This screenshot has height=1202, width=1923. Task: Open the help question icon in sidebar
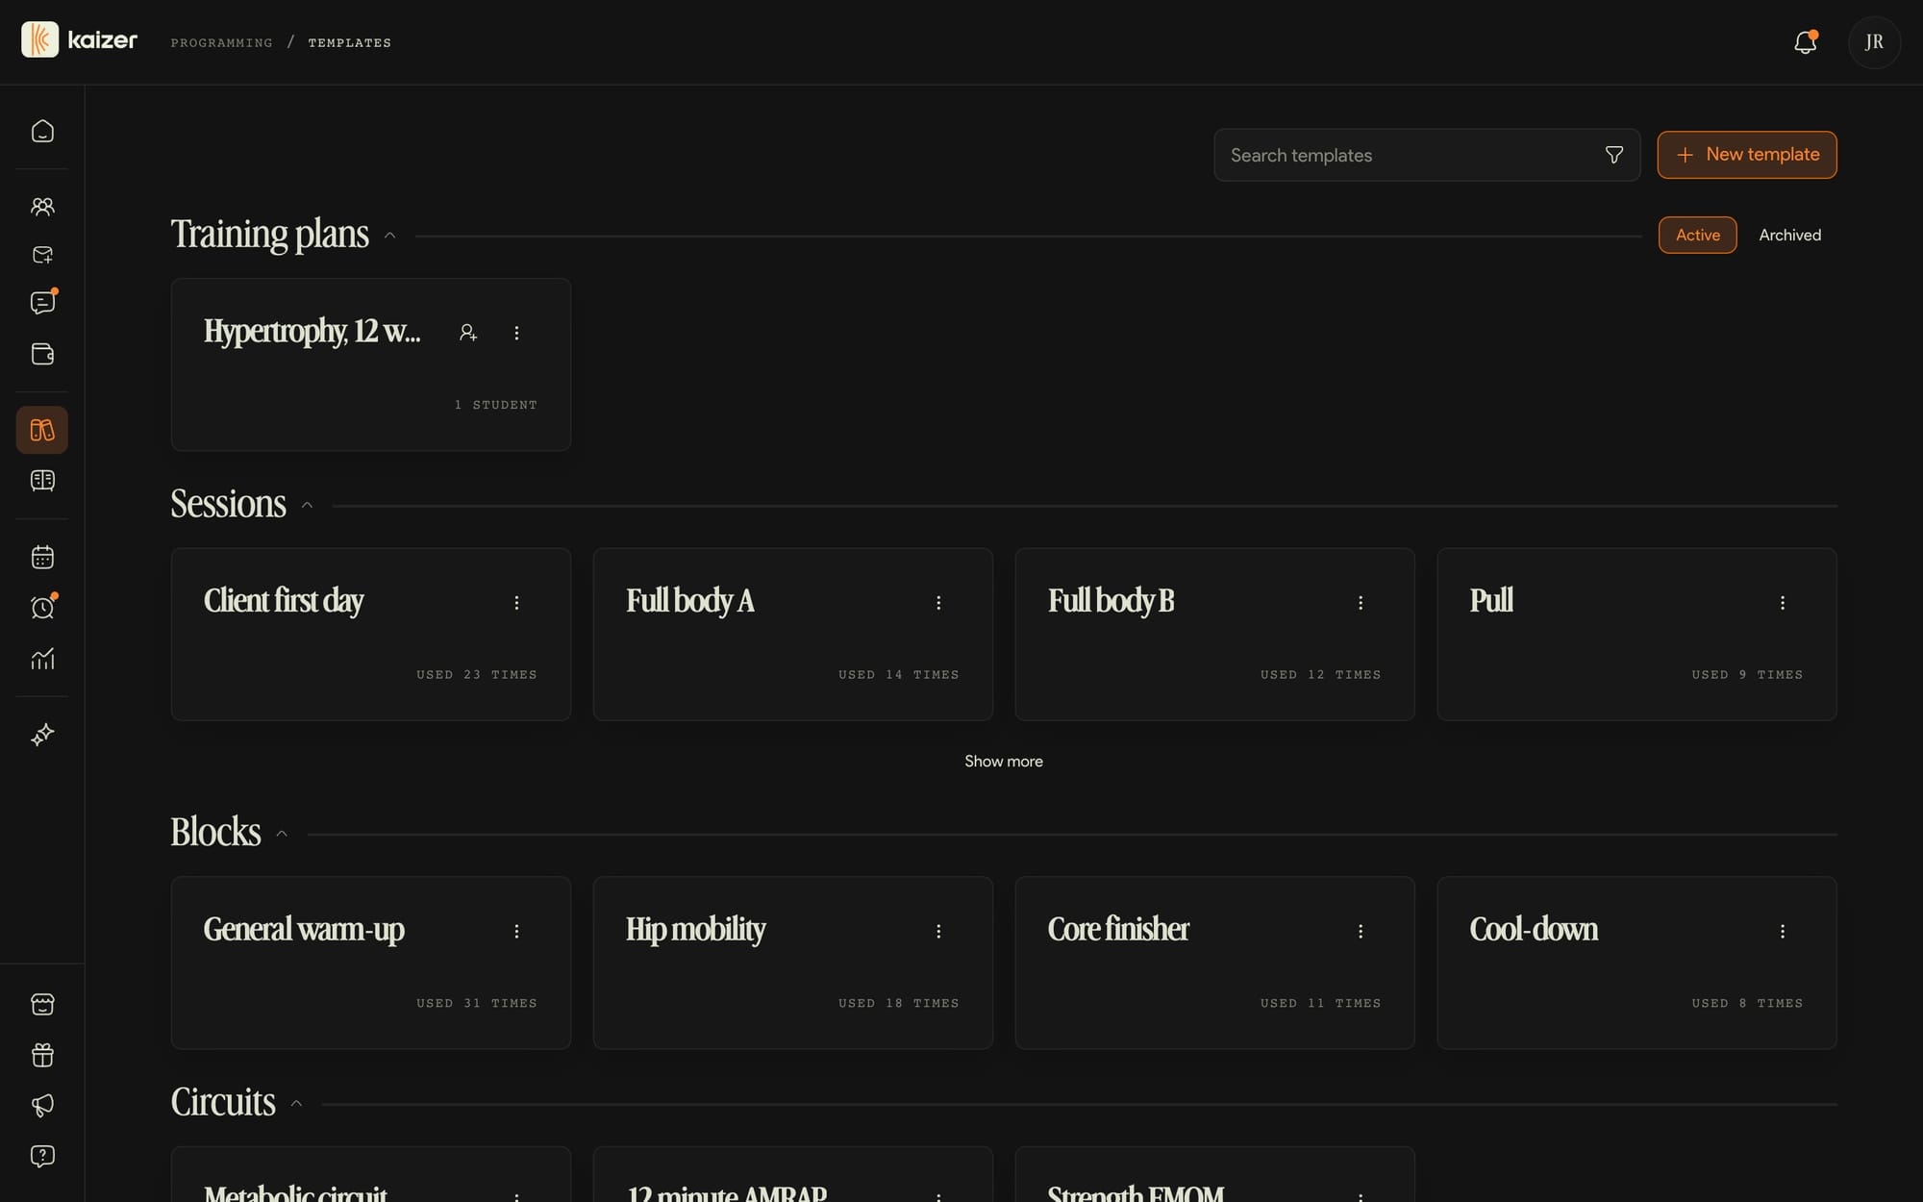[42, 1156]
